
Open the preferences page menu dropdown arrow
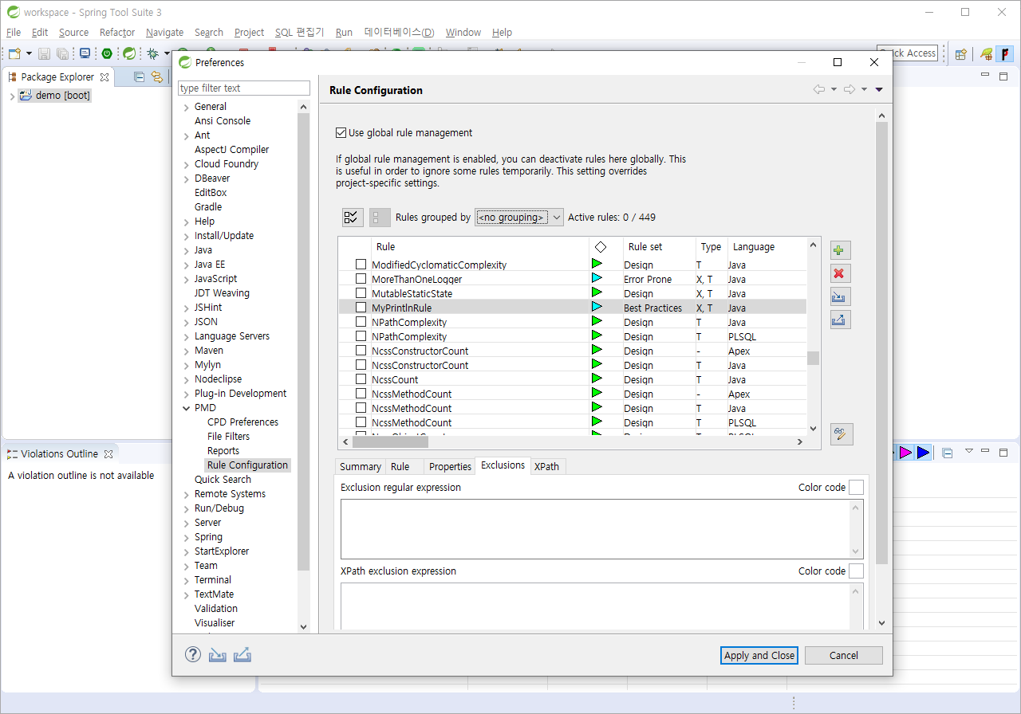879,90
